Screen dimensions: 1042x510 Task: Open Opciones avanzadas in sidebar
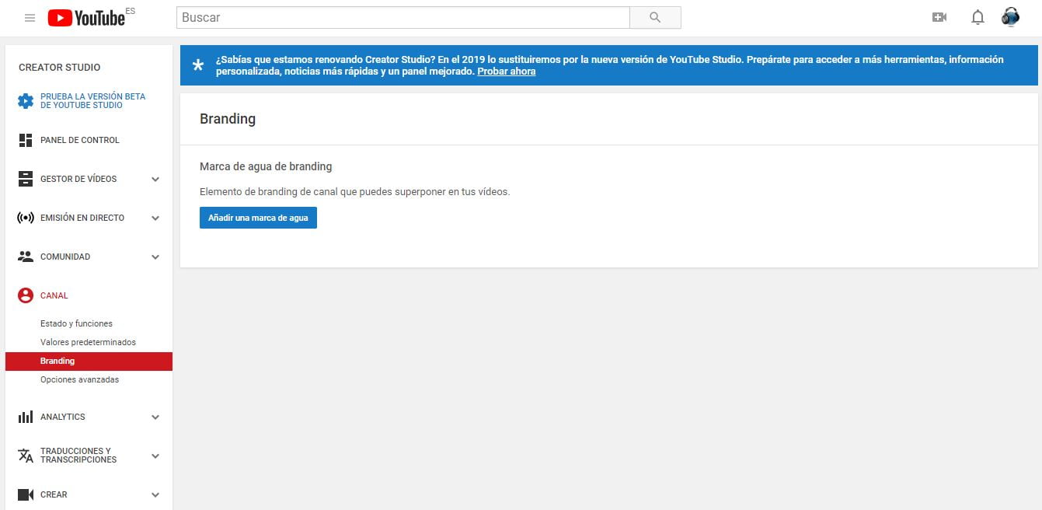click(79, 379)
